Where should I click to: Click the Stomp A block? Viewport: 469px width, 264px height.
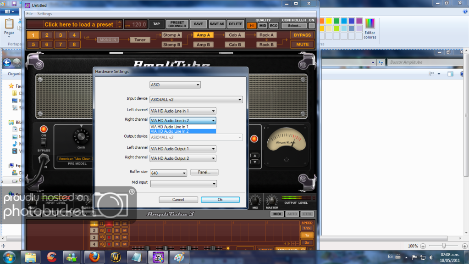172,35
